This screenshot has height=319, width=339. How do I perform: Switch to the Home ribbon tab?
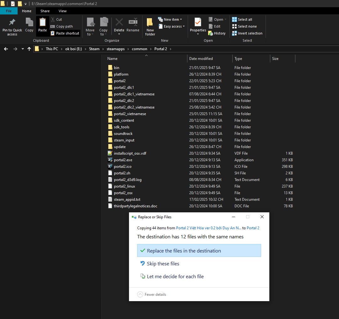[27, 11]
